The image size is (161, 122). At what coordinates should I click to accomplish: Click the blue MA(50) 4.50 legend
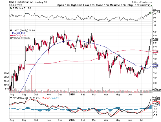(x=17, y=33)
